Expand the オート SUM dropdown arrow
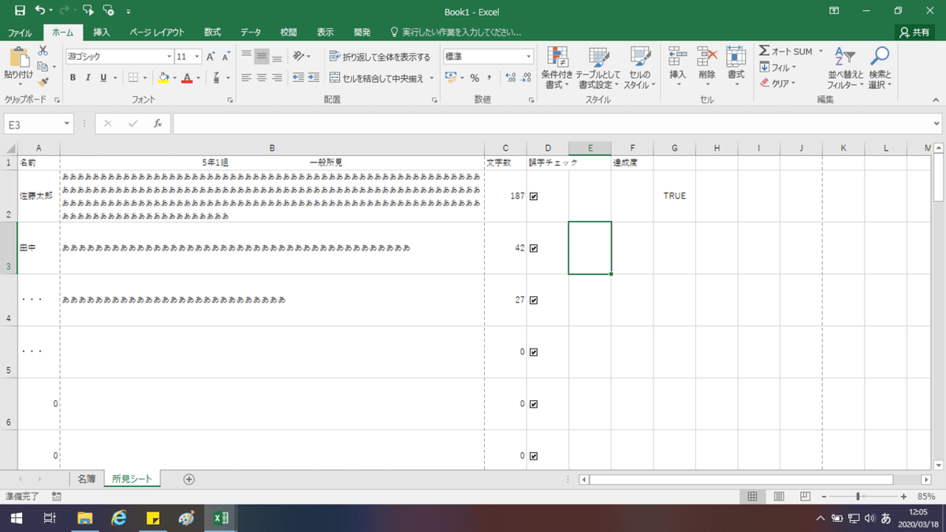This screenshot has width=946, height=532. tap(820, 51)
